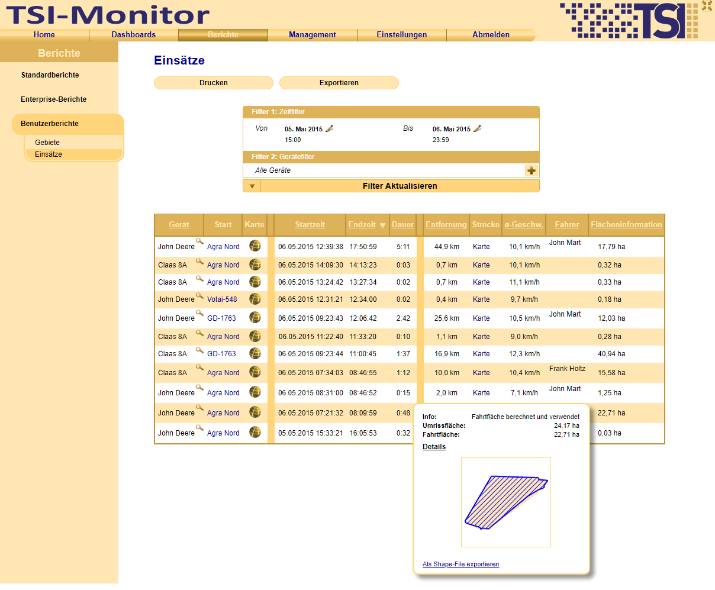Toggle Endzeit column sort arrow

(x=382, y=225)
